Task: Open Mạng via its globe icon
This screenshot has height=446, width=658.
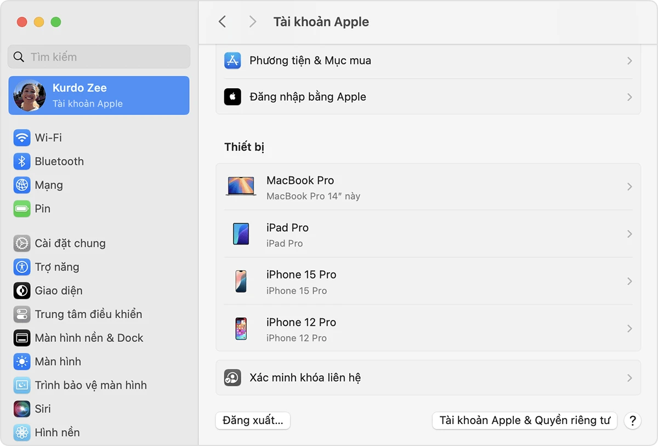Action: (x=21, y=185)
